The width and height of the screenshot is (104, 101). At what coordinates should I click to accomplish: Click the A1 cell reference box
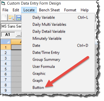(x=8, y=35)
